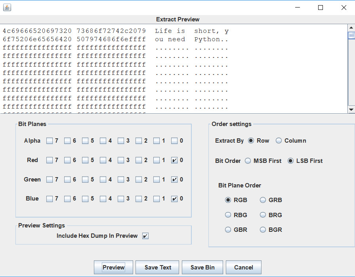355x277 pixels.
Task: Choose RBG bit plane order
Action: pyautogui.click(x=228, y=215)
